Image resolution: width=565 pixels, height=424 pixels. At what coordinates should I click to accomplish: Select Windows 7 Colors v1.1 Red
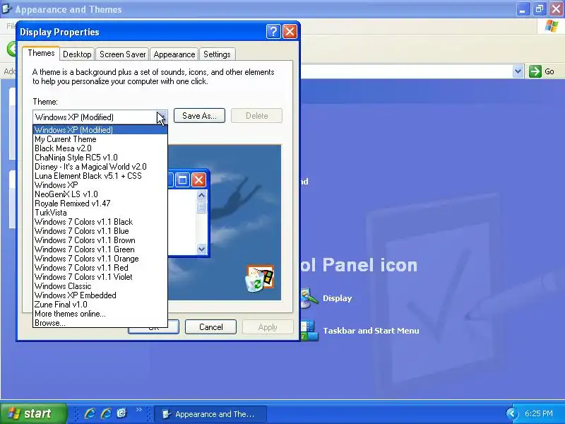coord(100,268)
